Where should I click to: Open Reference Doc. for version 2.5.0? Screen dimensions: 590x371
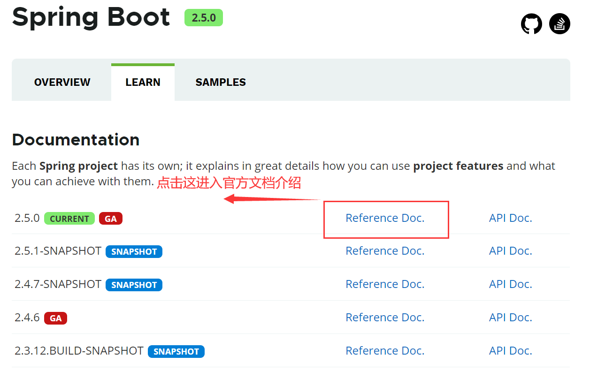click(385, 218)
